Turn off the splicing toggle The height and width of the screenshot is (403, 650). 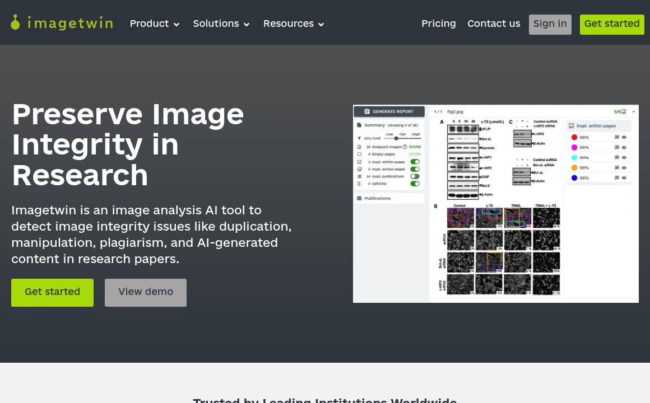(x=416, y=184)
